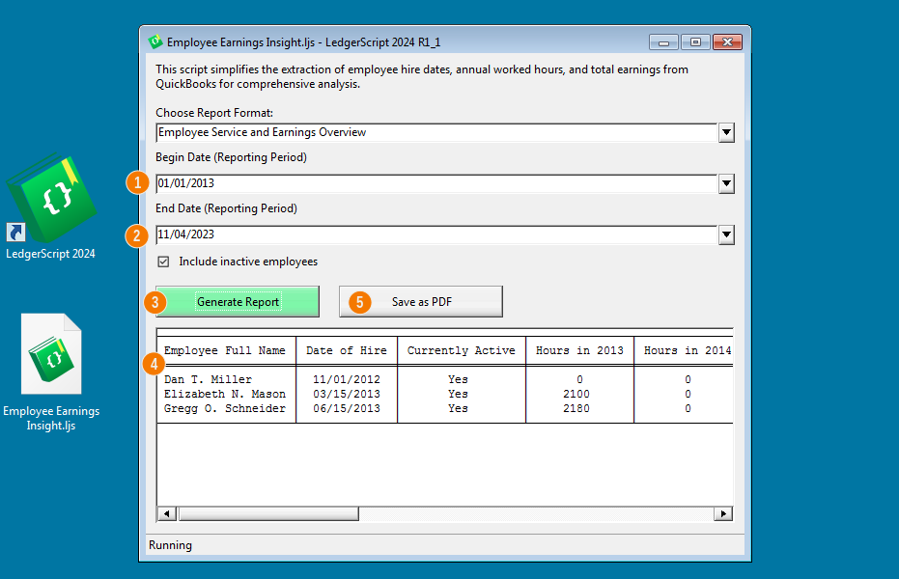
Task: Click the Save as PDF button
Action: point(420,301)
